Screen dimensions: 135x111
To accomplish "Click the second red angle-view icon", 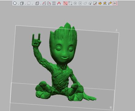I will tap(49, 3).
